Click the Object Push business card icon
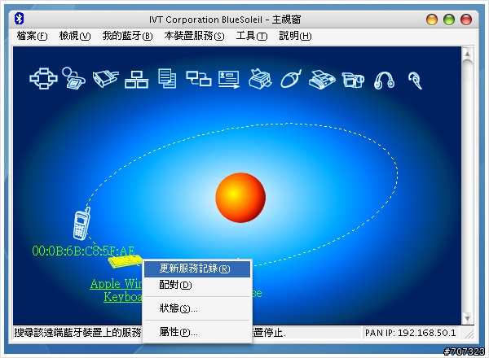The height and width of the screenshot is (358, 489). tap(229, 79)
